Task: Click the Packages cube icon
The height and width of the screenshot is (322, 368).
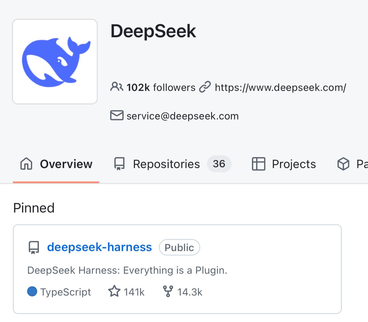Action: (x=343, y=164)
